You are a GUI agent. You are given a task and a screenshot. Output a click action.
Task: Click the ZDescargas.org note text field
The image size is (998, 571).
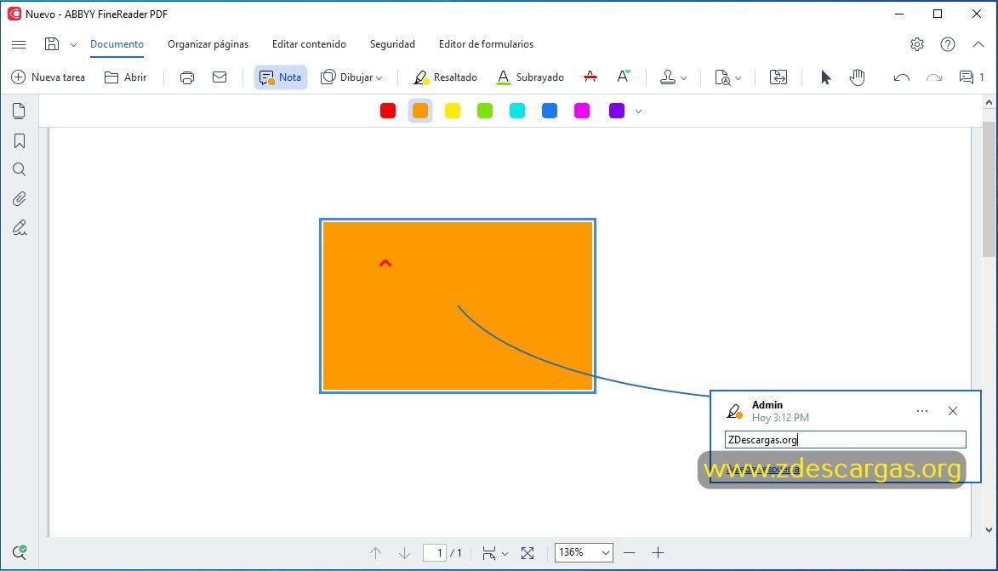(845, 439)
